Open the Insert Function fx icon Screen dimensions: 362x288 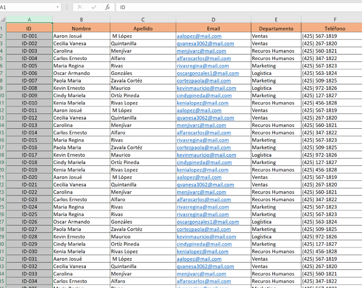coord(107,7)
